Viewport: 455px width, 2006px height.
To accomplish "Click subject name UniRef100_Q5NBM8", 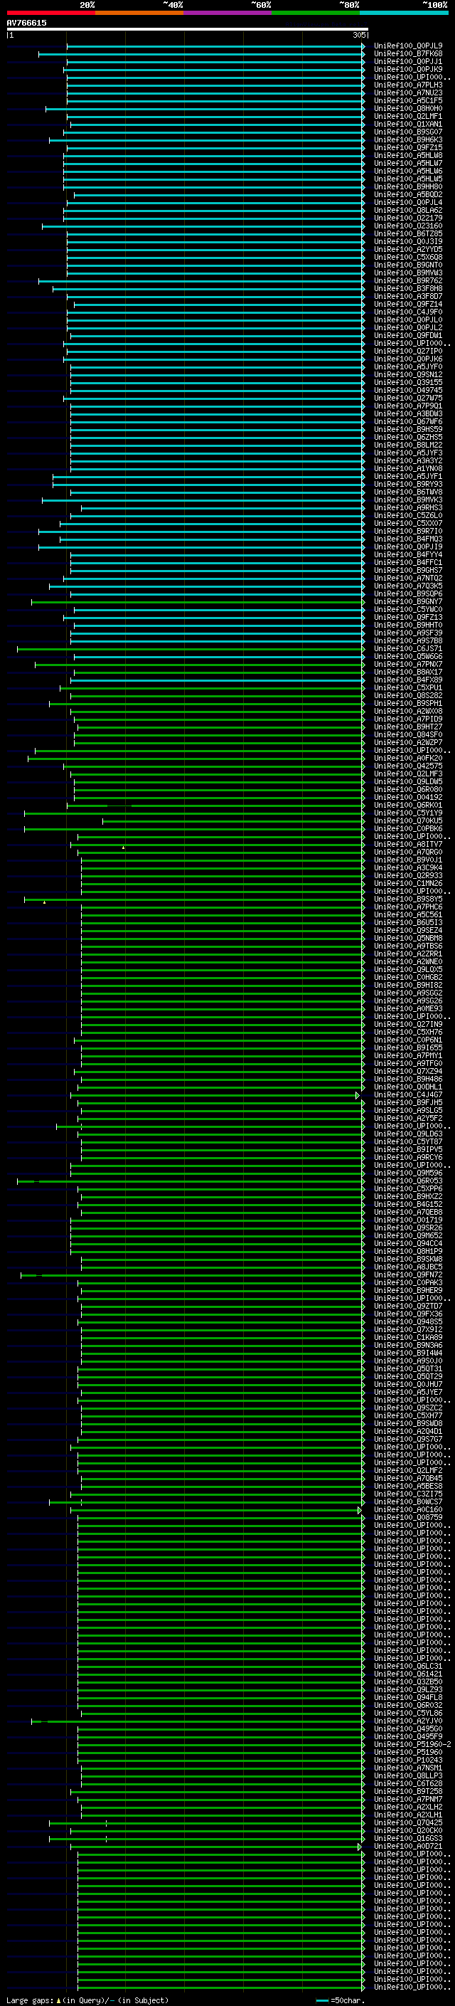I will pyautogui.click(x=408, y=939).
